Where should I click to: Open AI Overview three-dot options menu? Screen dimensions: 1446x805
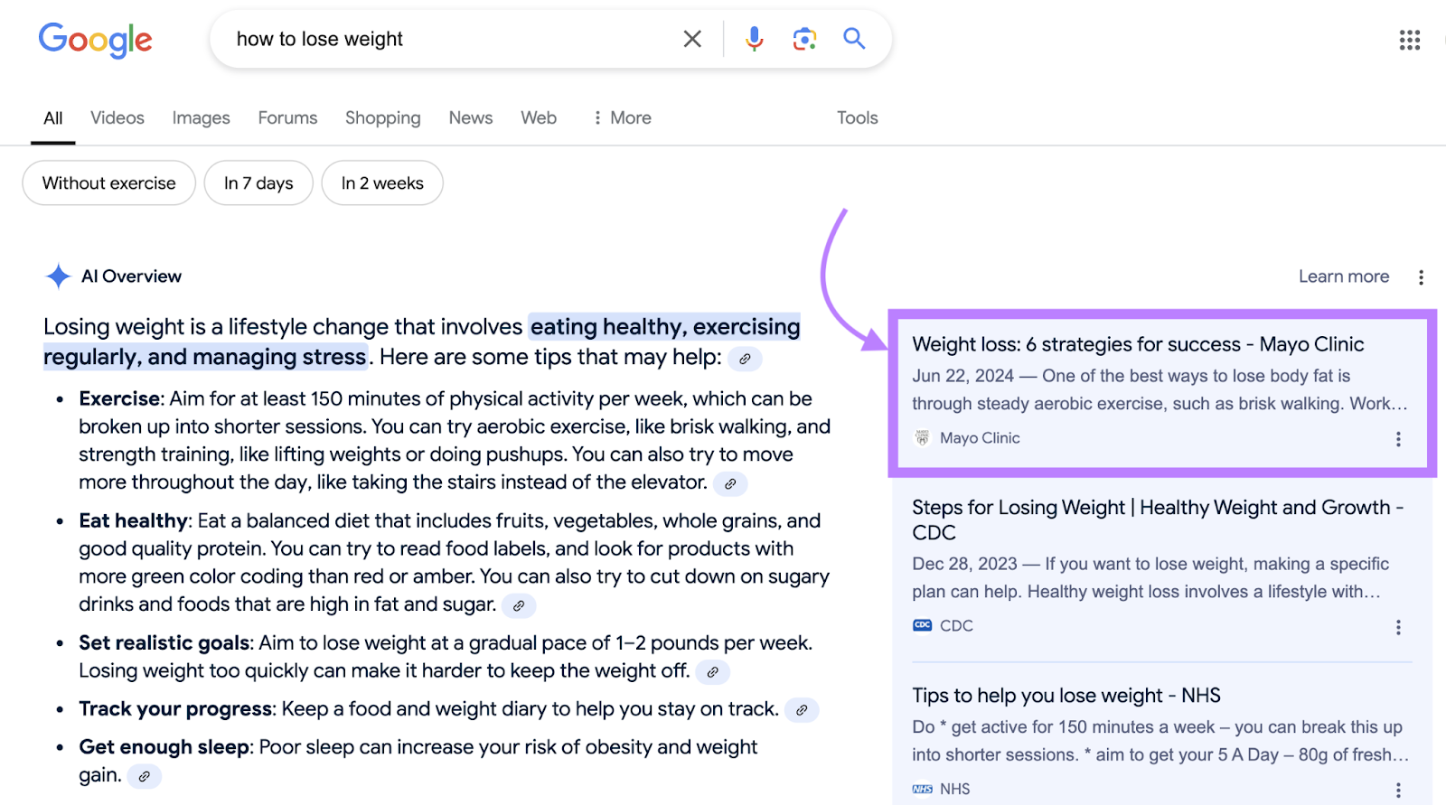tap(1421, 277)
